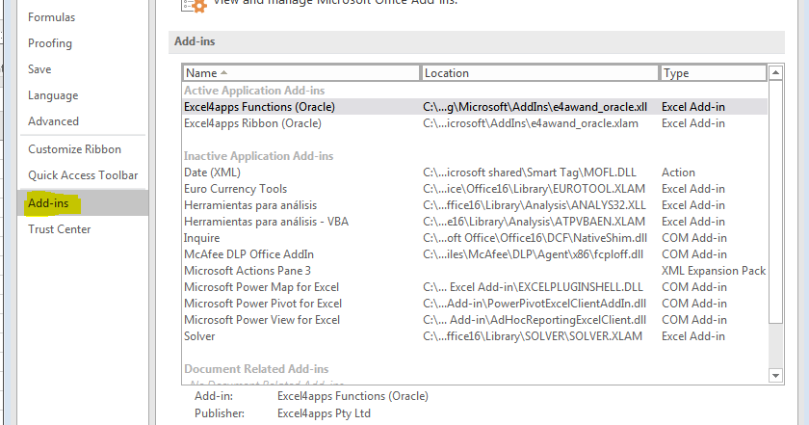Open the Trust Center category

pos(60,229)
